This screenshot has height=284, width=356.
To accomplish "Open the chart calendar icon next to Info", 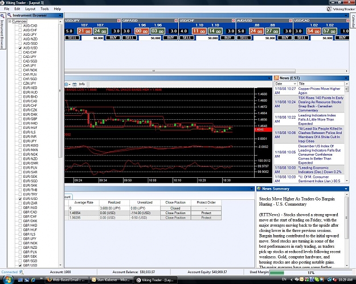I will pos(75,84).
